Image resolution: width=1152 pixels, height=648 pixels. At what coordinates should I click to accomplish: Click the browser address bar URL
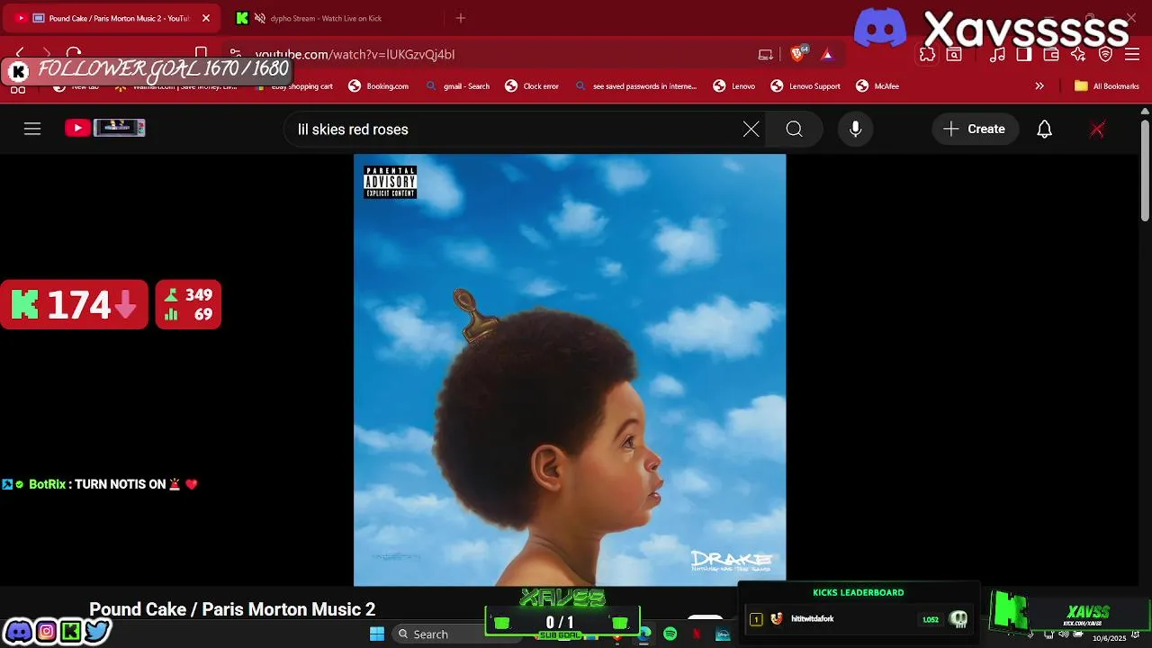click(355, 55)
